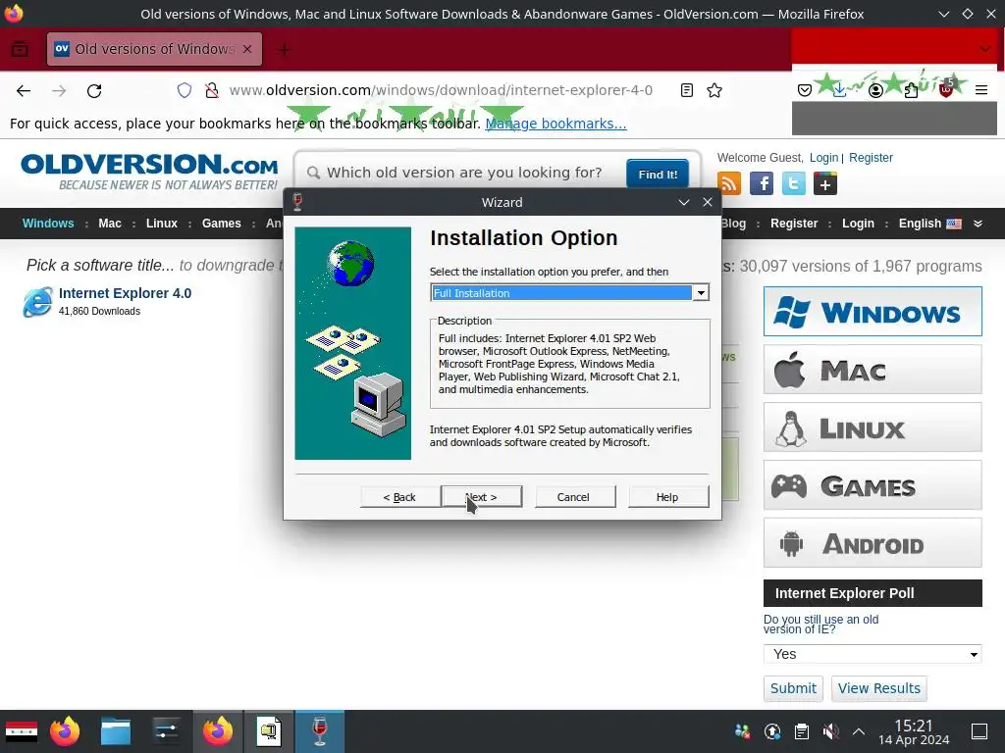This screenshot has width=1005, height=753.
Task: Click the Back button in wizard
Action: tap(400, 497)
